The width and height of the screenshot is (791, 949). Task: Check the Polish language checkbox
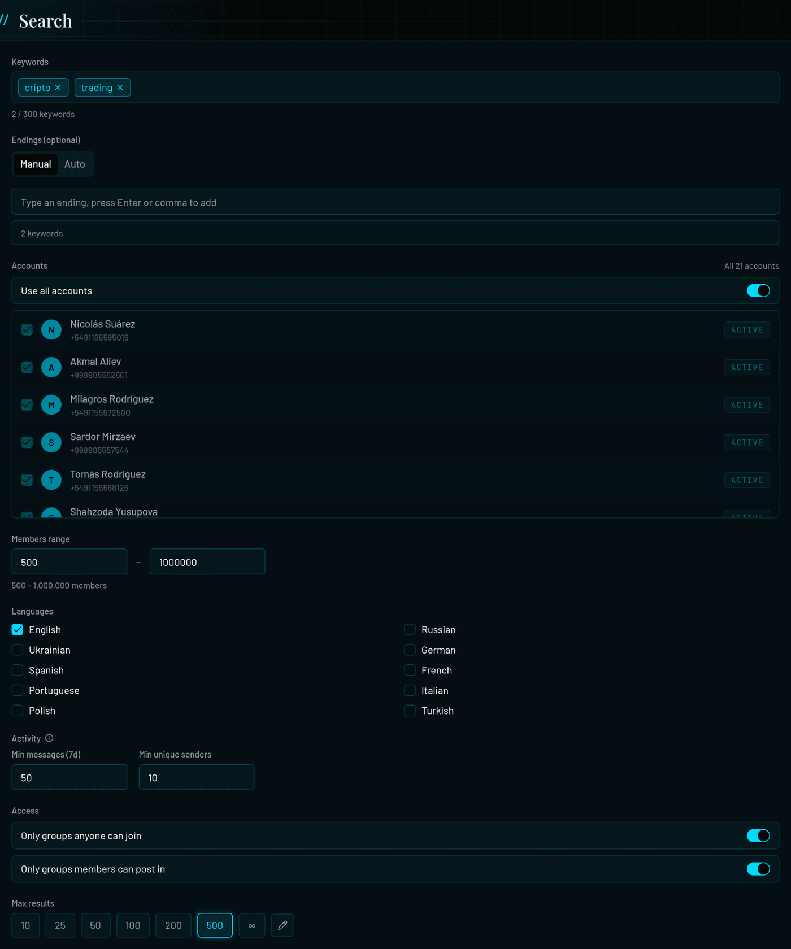coord(18,711)
